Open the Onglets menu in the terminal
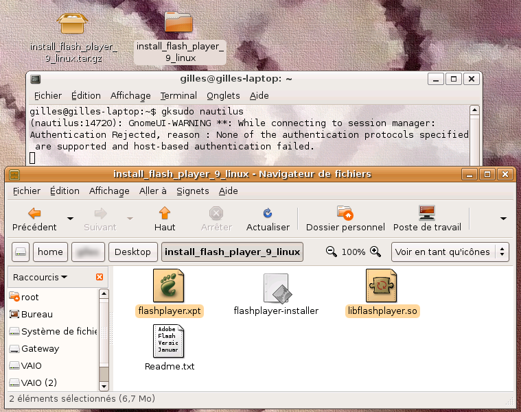521x412 pixels. click(223, 96)
